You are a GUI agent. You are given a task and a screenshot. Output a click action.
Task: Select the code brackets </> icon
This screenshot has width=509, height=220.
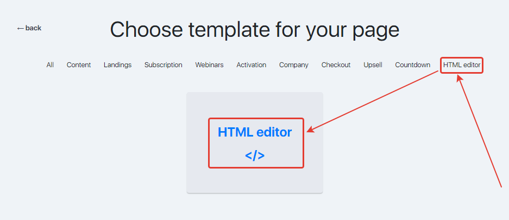coord(255,156)
